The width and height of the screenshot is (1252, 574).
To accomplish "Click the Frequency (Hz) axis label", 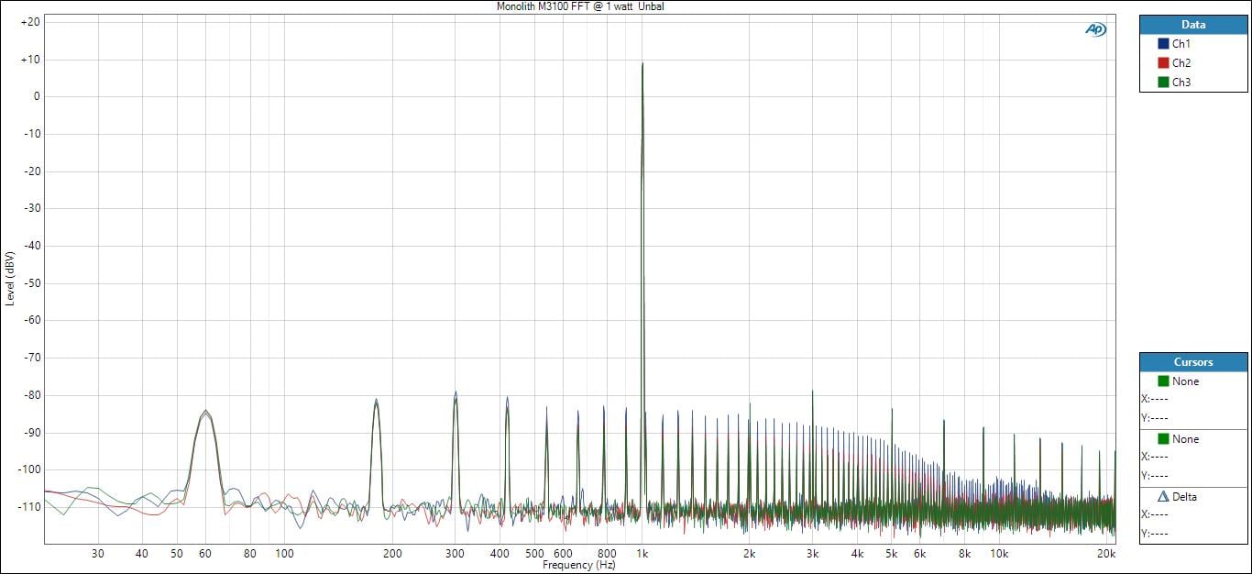I will point(578,566).
